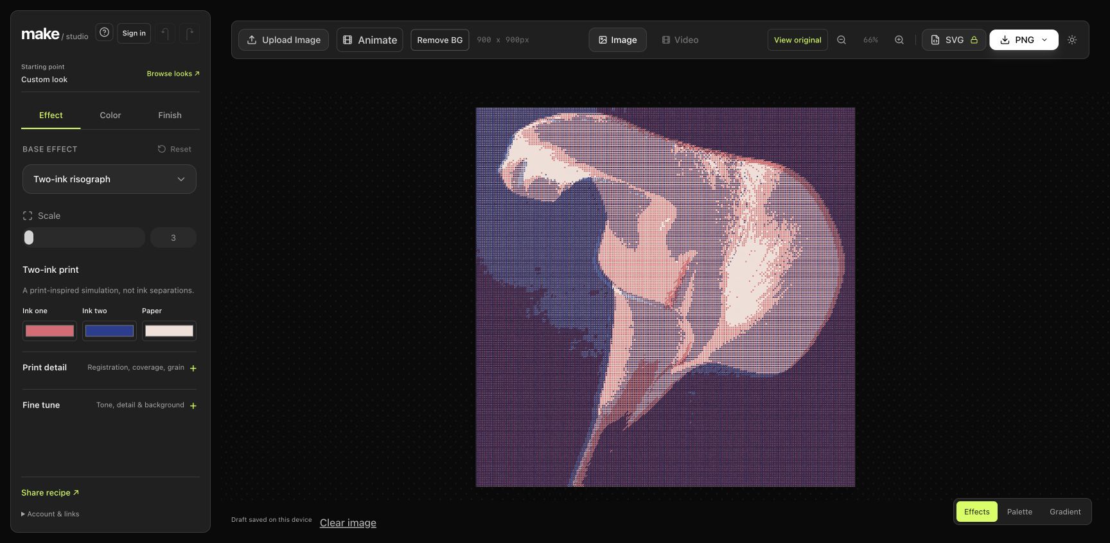The image size is (1110, 543).
Task: Open the Two-ink risograph dropdown
Action: click(109, 179)
